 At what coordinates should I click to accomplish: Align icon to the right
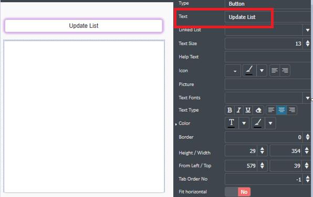285,71
